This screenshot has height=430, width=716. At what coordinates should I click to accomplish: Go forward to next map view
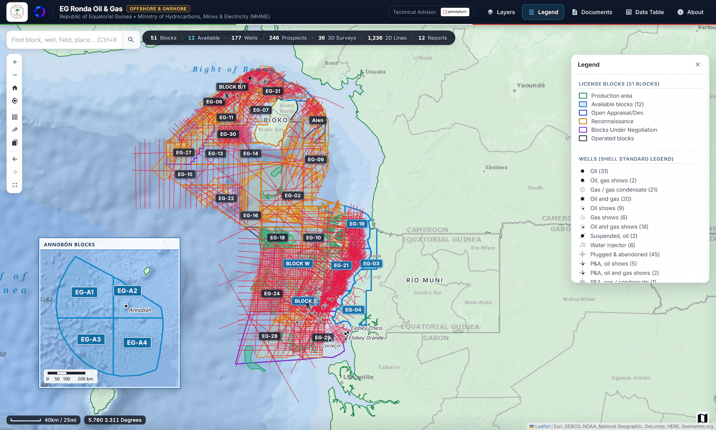[x=15, y=172]
